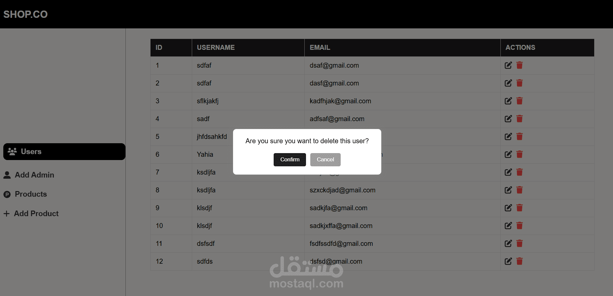Delete Yahia using the trash icon
Screen dimensions: 613x296
pos(519,154)
